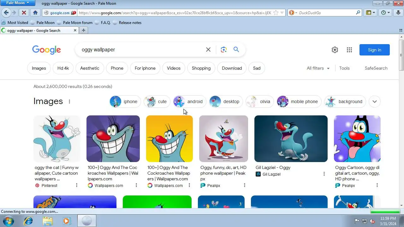The height and width of the screenshot is (227, 404).
Task: Select the Download filter chip
Action: (232, 68)
